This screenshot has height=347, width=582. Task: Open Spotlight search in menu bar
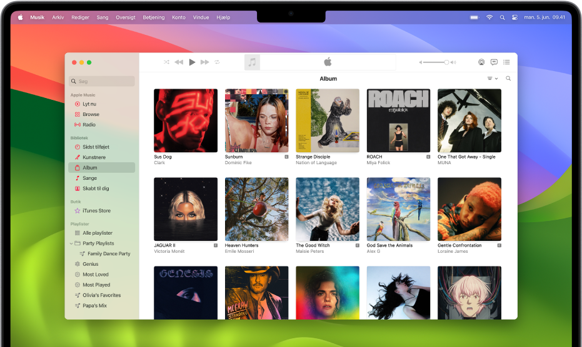[502, 17]
